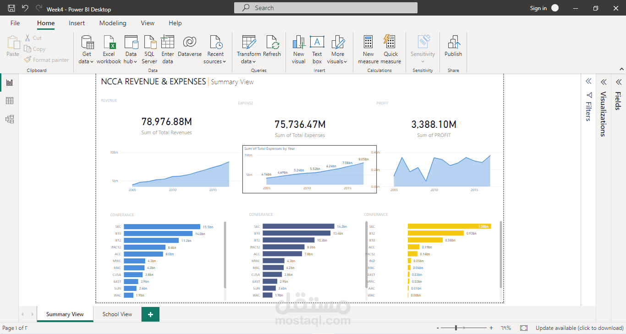Open Recent sources list
Image resolution: width=626 pixels, height=334 pixels.
coord(215,49)
